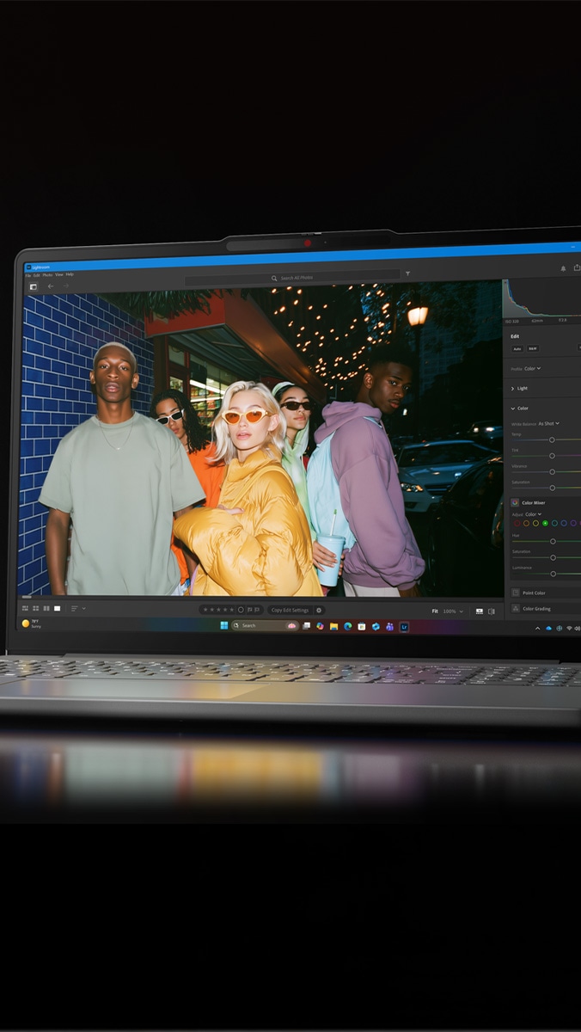The height and width of the screenshot is (1032, 581).
Task: Select the aqua color mixer circle
Action: [x=554, y=524]
